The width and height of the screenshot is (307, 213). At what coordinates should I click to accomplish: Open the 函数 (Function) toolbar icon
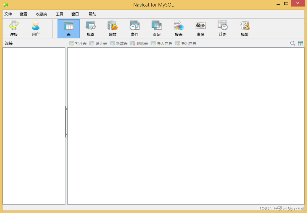tap(112, 29)
